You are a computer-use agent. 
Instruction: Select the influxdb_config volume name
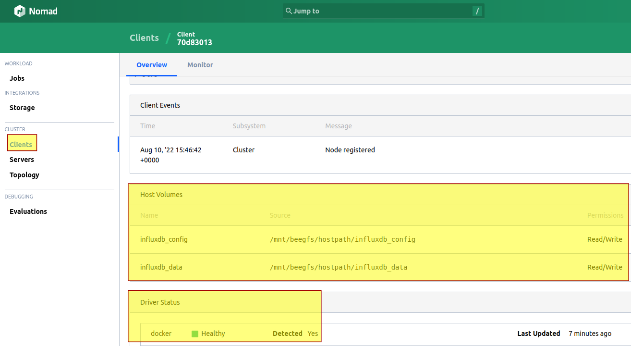point(164,239)
